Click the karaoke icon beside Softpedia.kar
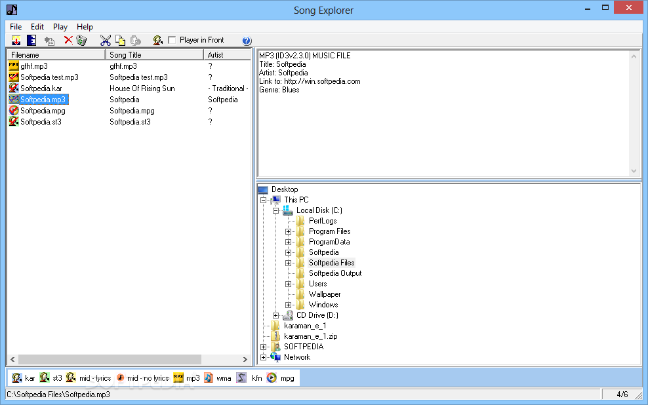 point(14,88)
